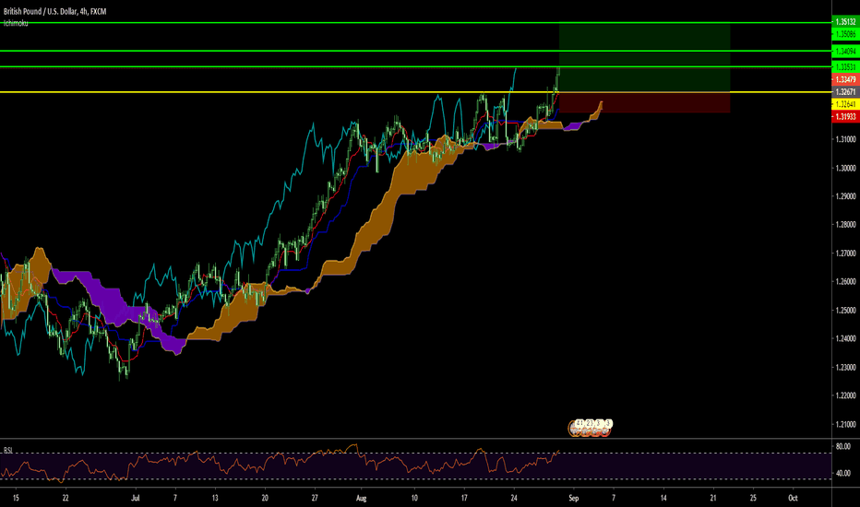Click the 21 date on time axis
The height and width of the screenshot is (507, 860).
click(713, 498)
